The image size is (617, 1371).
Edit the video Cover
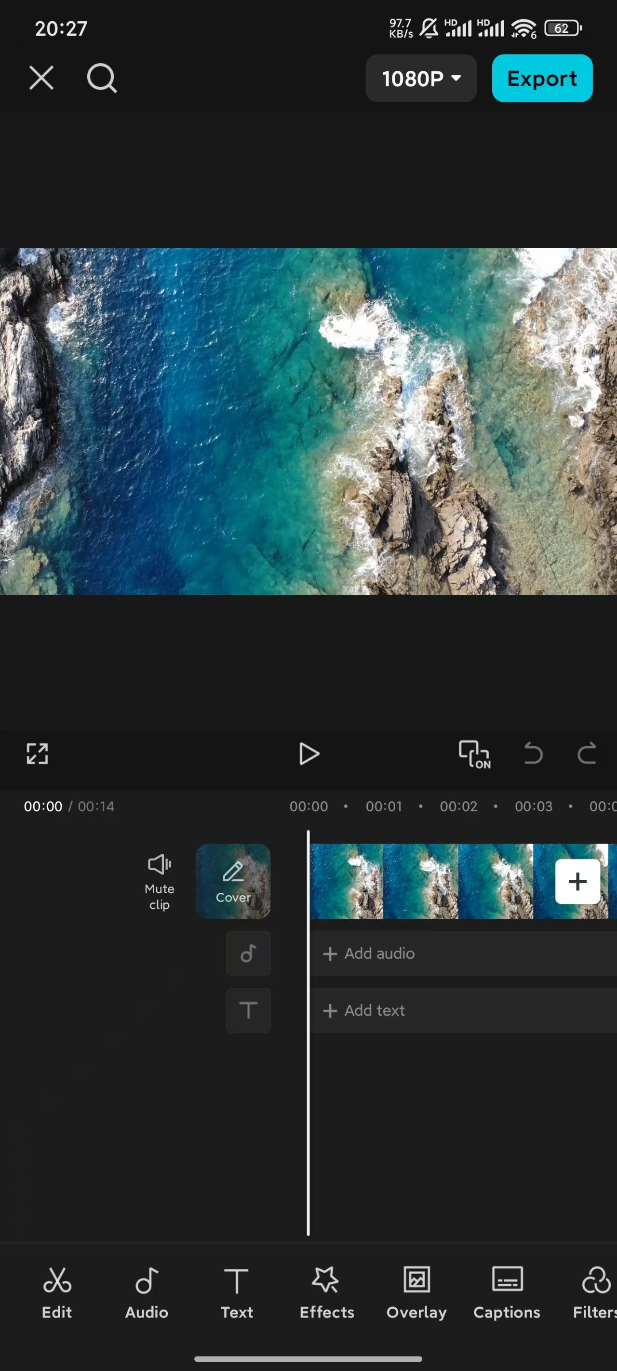tap(233, 881)
